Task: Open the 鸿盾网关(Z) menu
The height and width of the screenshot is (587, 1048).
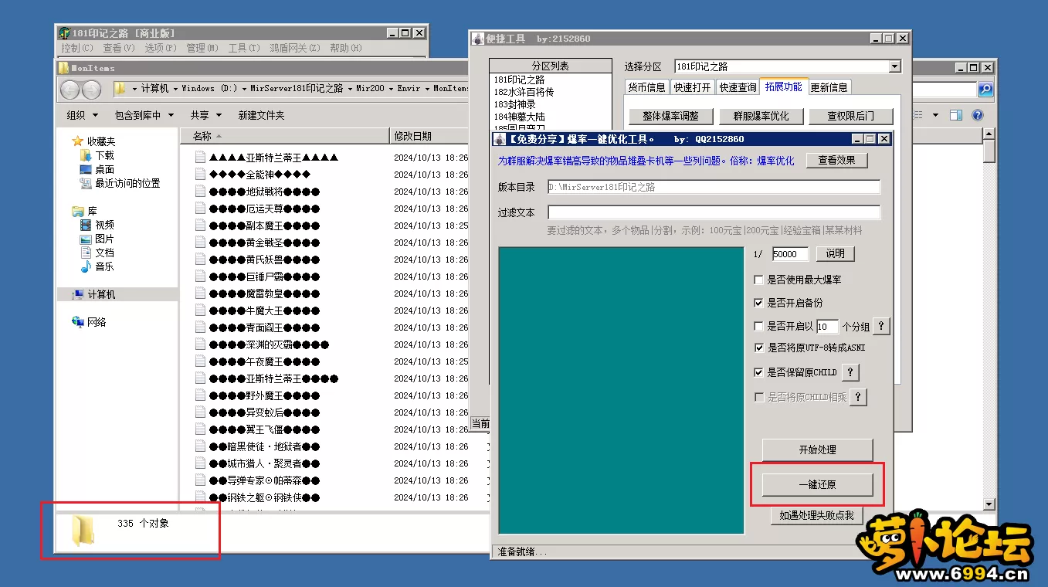Action: pos(294,48)
